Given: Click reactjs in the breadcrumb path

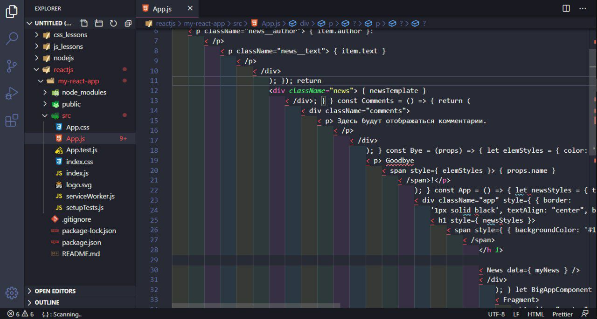Looking at the screenshot, I should [x=166, y=23].
